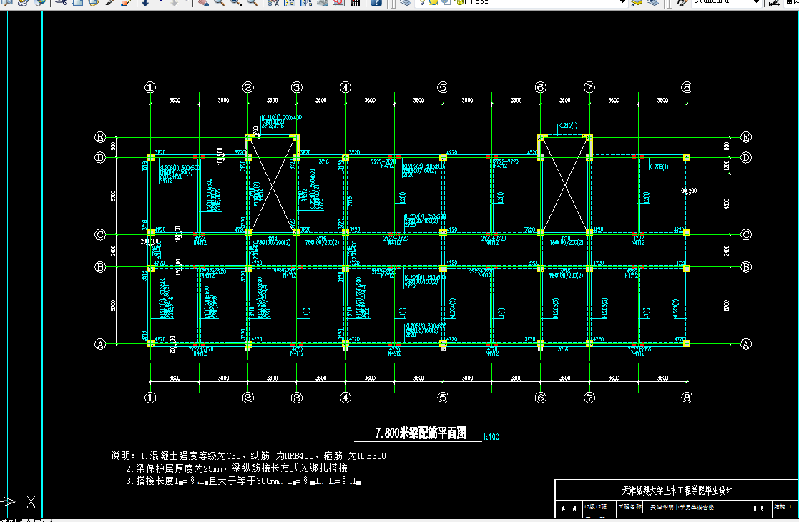
Task: Expand the layer name dropdown arrow
Action: 622,3
